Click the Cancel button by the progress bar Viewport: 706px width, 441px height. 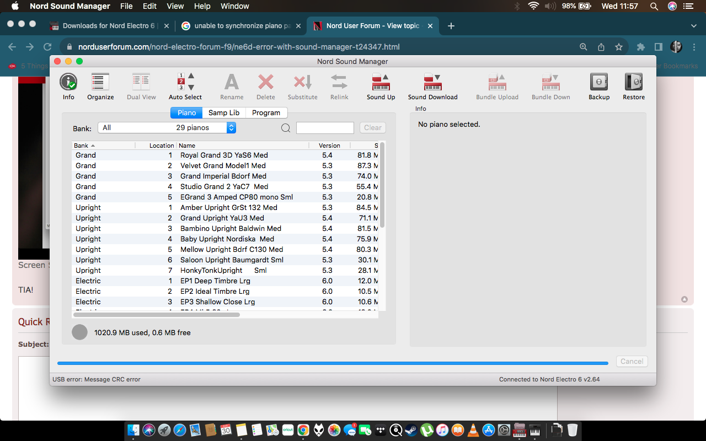(632, 362)
